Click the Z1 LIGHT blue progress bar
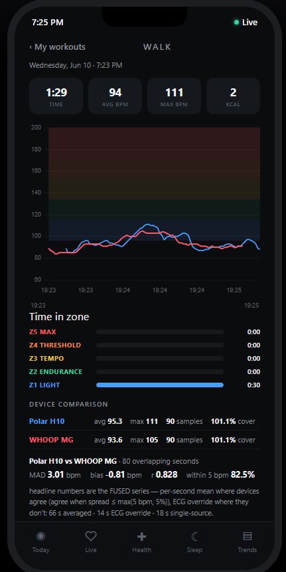The width and height of the screenshot is (286, 572). (x=160, y=385)
